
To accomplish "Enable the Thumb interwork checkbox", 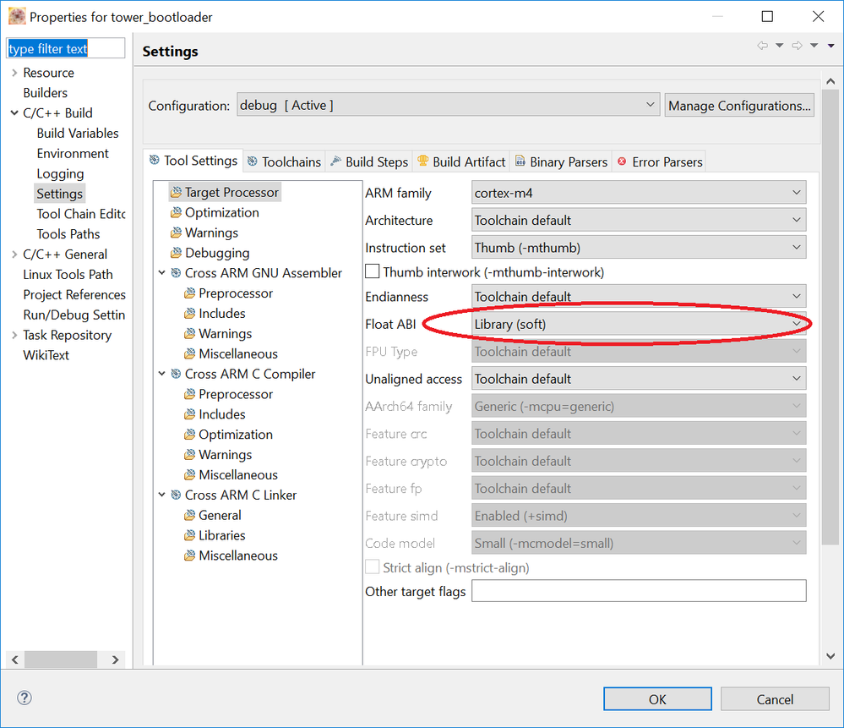I will click(x=372, y=272).
